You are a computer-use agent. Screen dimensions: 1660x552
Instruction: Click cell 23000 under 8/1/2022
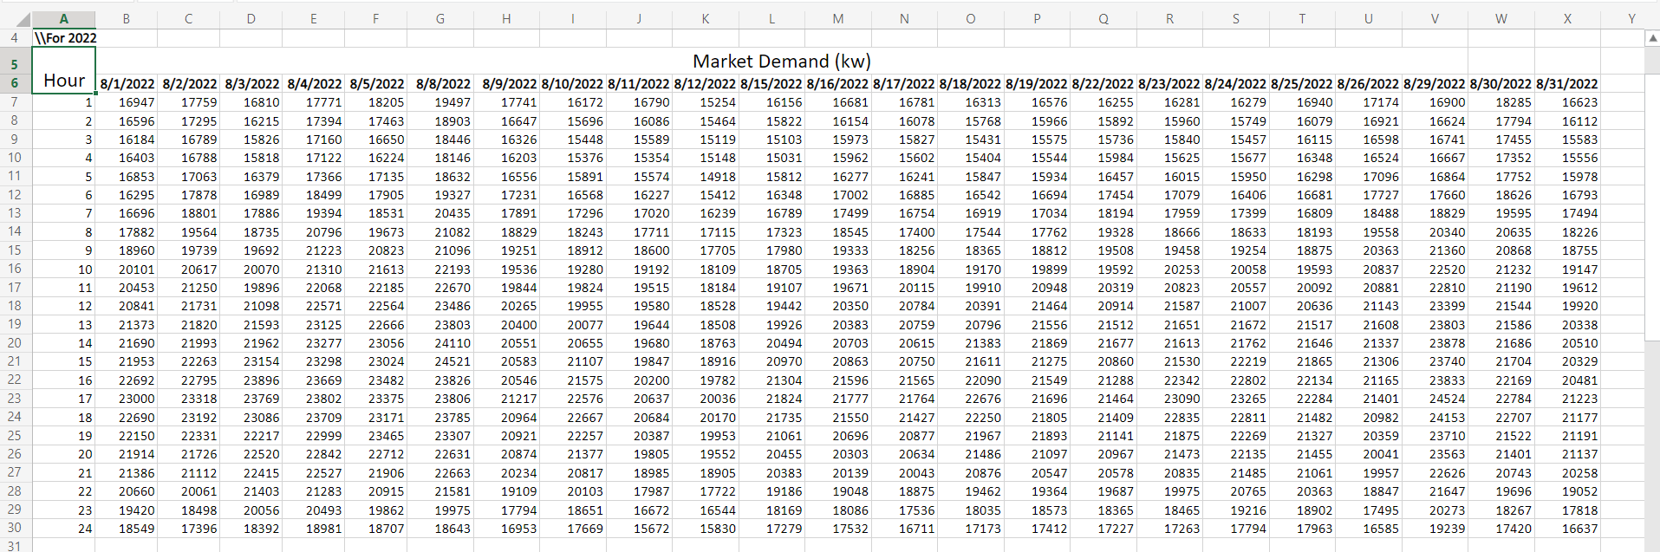[127, 399]
